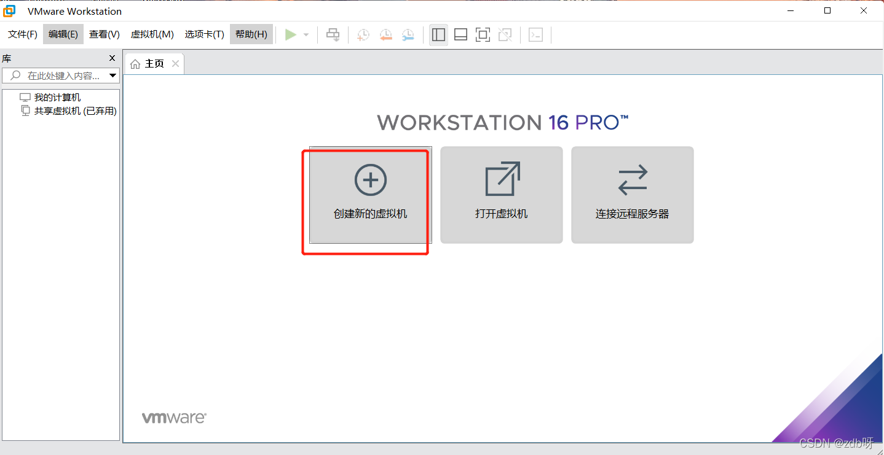The image size is (884, 455).
Task: Click the 创建新的虚拟机 button
Action: (x=371, y=195)
